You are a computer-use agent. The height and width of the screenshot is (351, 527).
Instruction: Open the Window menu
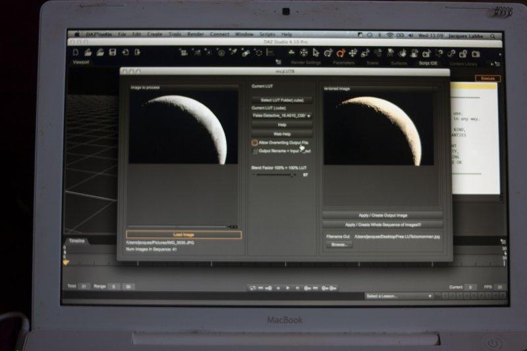(x=244, y=34)
